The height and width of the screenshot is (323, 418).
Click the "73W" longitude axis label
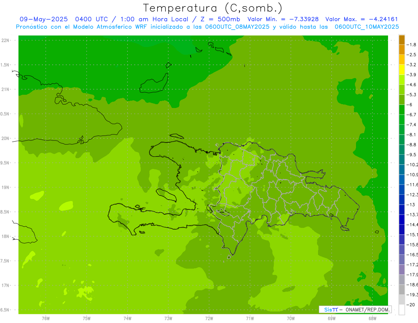[168, 318]
